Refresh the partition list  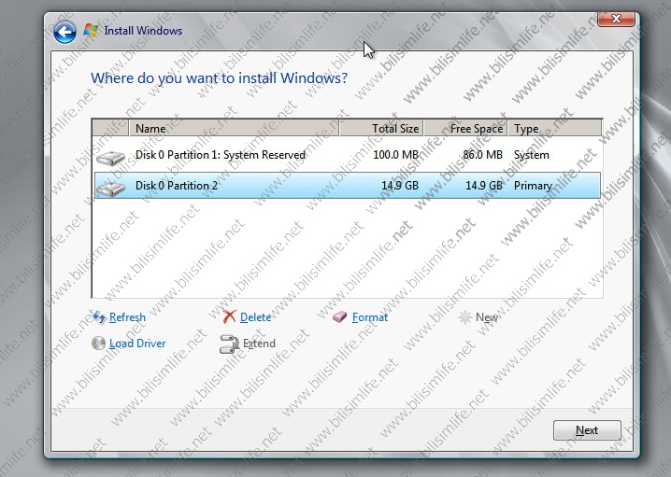(x=127, y=317)
